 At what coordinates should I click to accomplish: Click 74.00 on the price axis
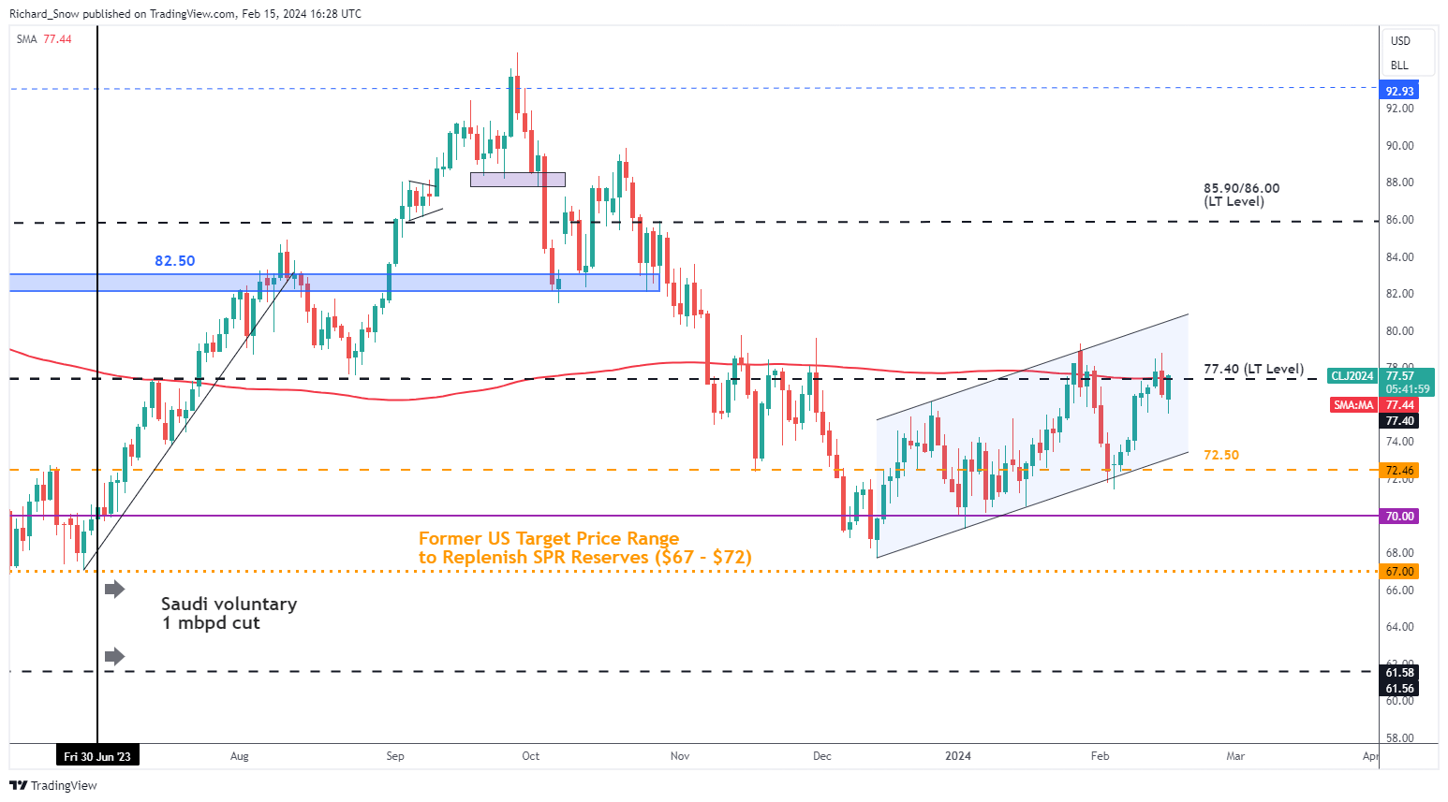(x=1400, y=442)
